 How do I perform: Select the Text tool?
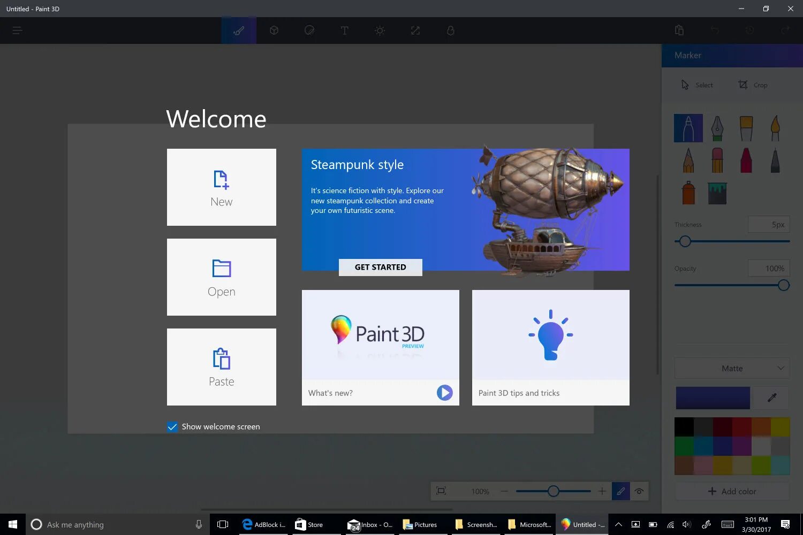(345, 30)
